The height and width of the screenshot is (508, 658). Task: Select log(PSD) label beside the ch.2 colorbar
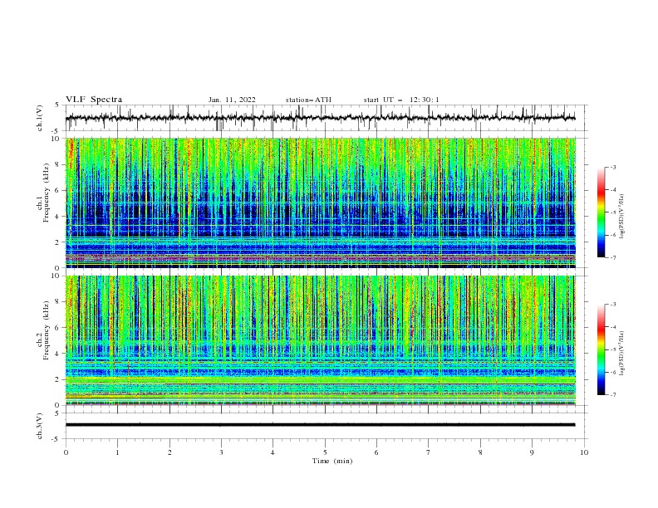click(x=621, y=354)
